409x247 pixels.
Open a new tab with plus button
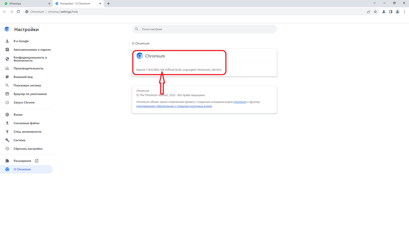pyautogui.click(x=108, y=4)
